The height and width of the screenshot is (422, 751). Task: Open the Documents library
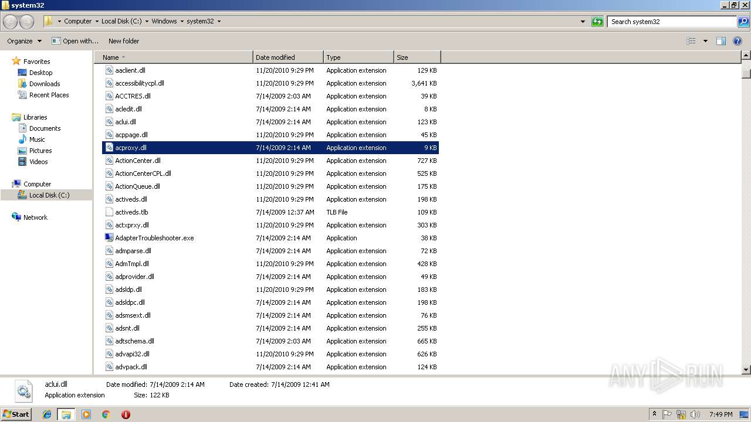(45, 128)
